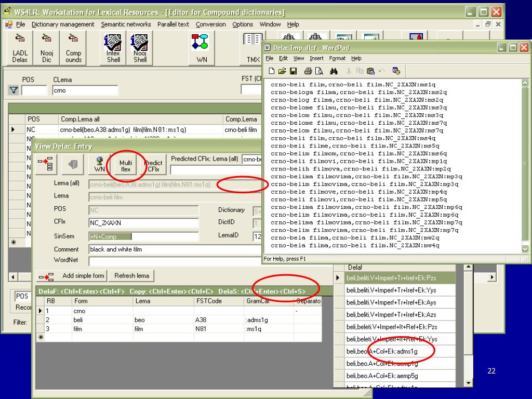Viewport: 532px width, 399px height.
Task: Click WordPad's Open folder icon
Action: tap(282, 71)
